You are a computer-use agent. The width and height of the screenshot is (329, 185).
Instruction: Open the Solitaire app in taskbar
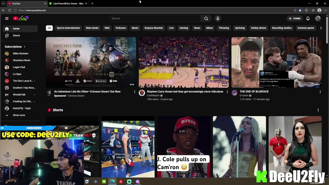[87, 182]
